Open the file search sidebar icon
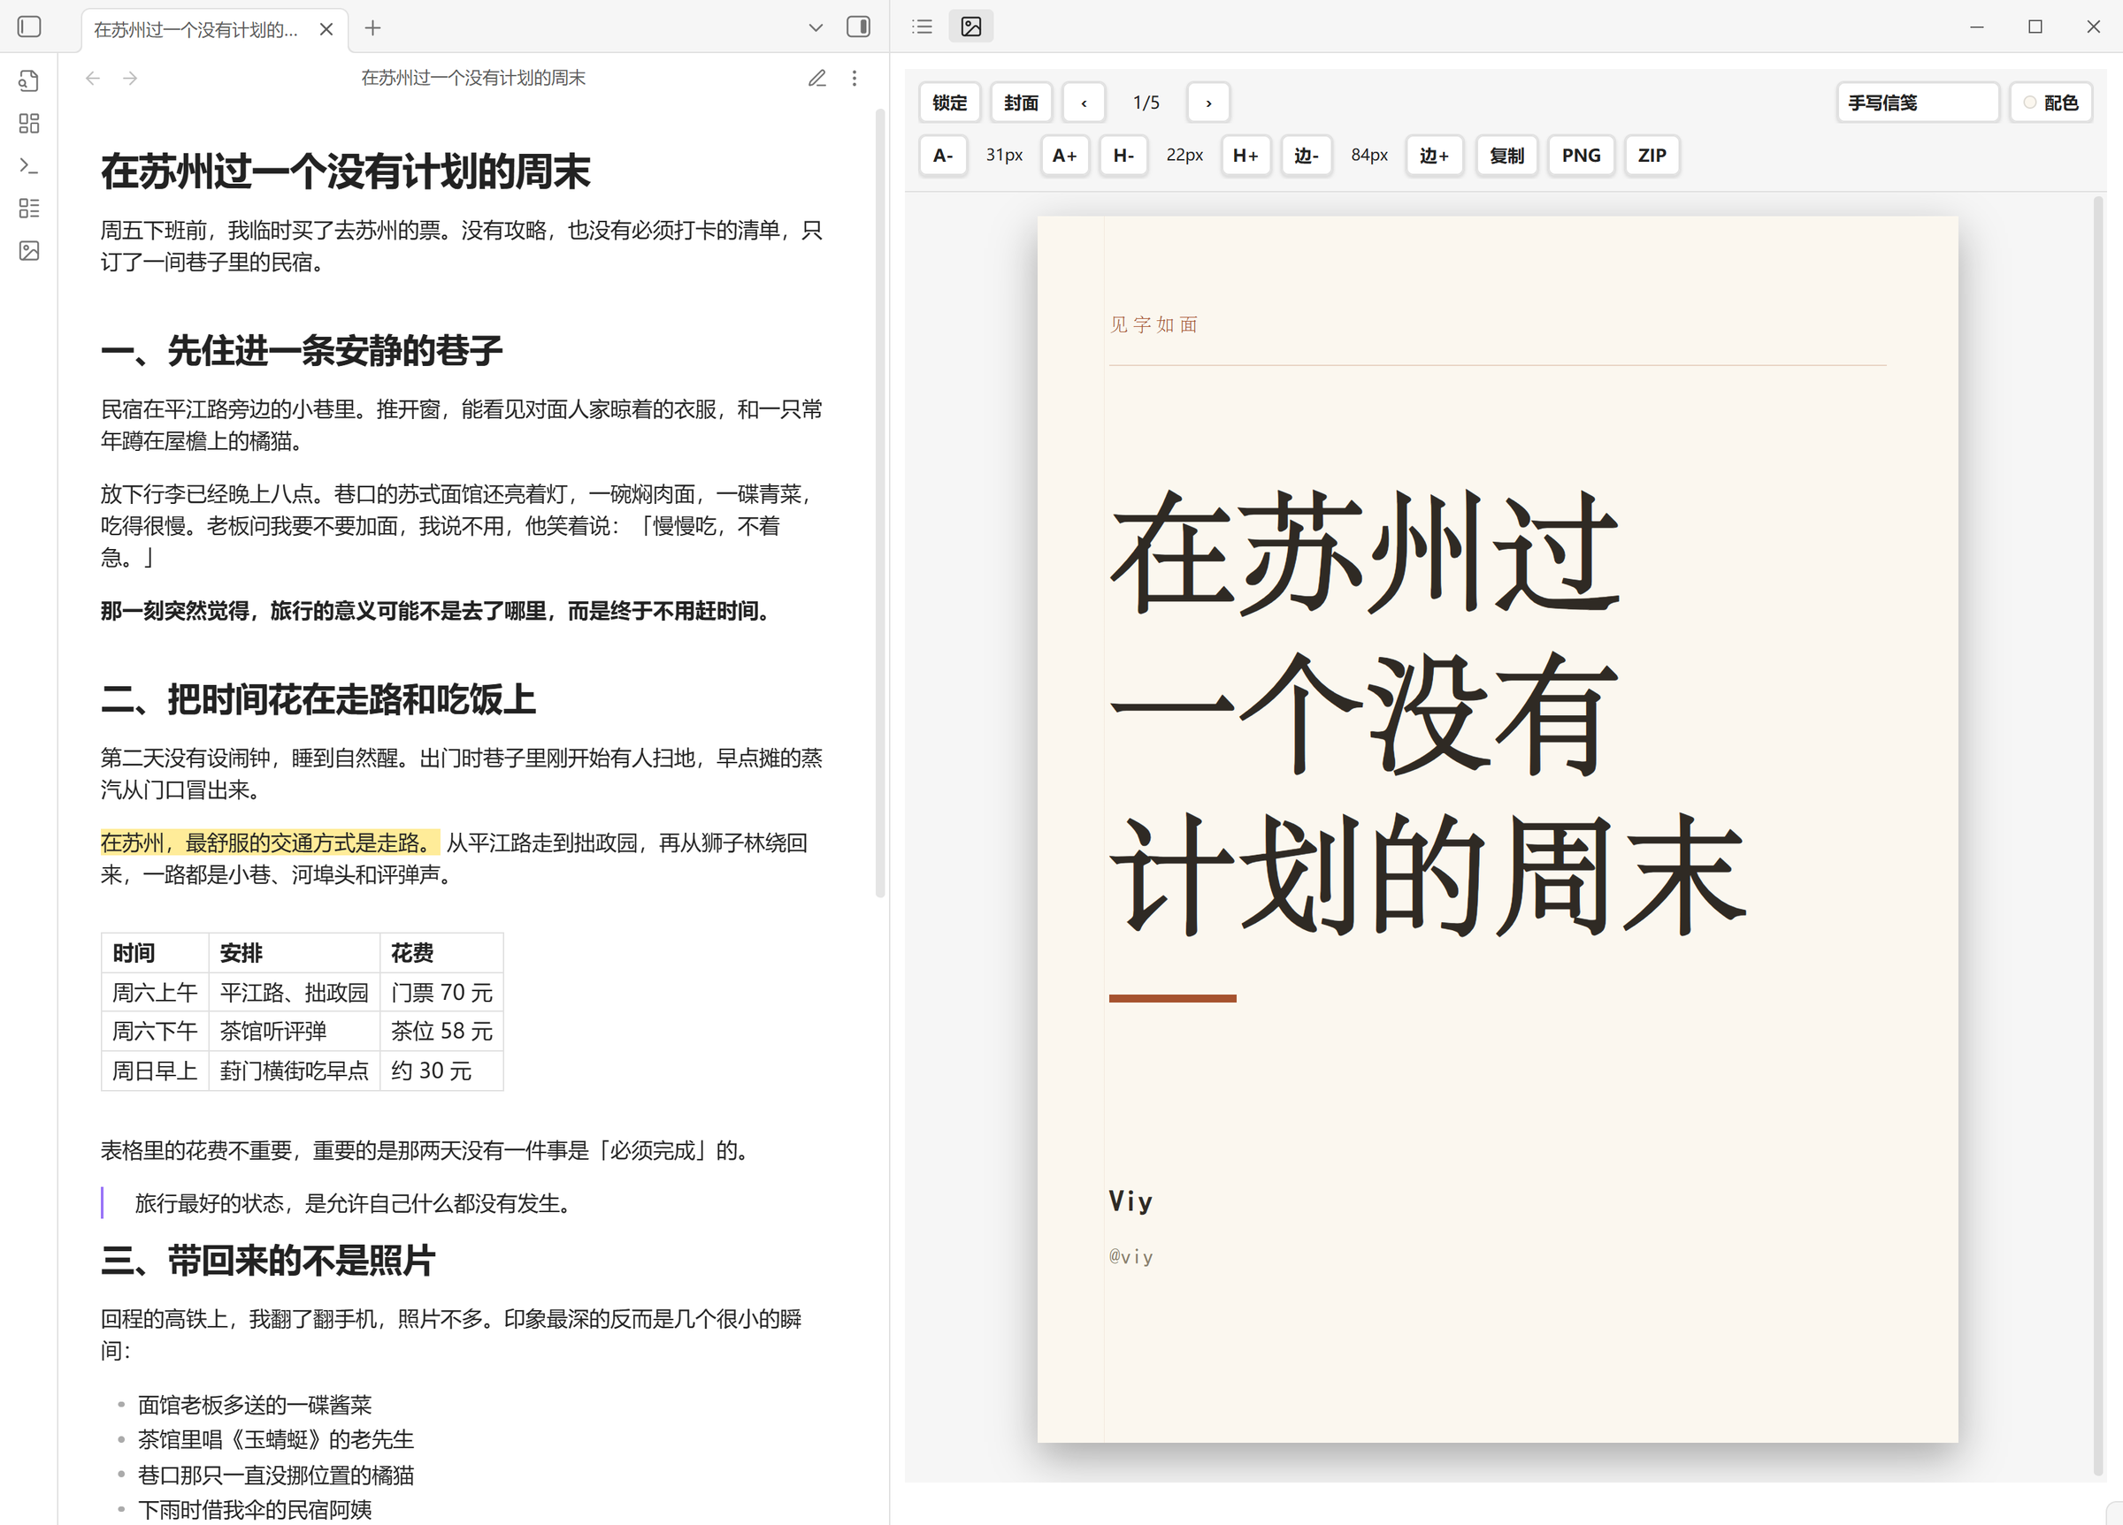The width and height of the screenshot is (2123, 1525). pos(29,81)
